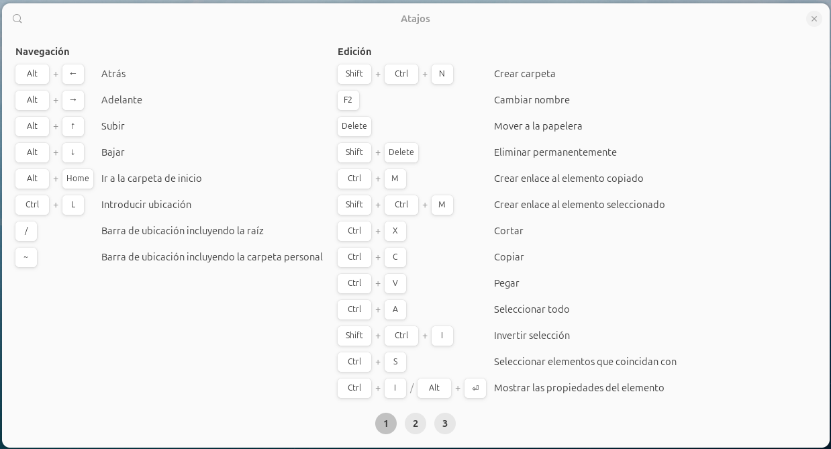Select the F2 key next to Cambiar nombre
The height and width of the screenshot is (449, 831).
(348, 100)
